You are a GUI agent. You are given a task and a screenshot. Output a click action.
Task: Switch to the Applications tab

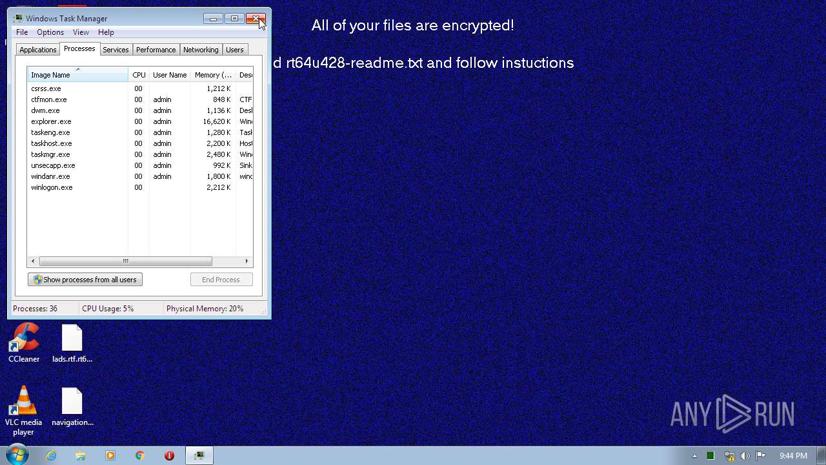coord(38,50)
